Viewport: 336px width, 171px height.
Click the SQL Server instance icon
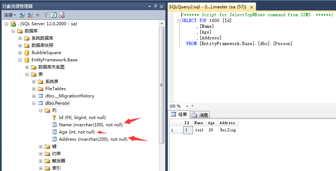[x=13, y=24]
